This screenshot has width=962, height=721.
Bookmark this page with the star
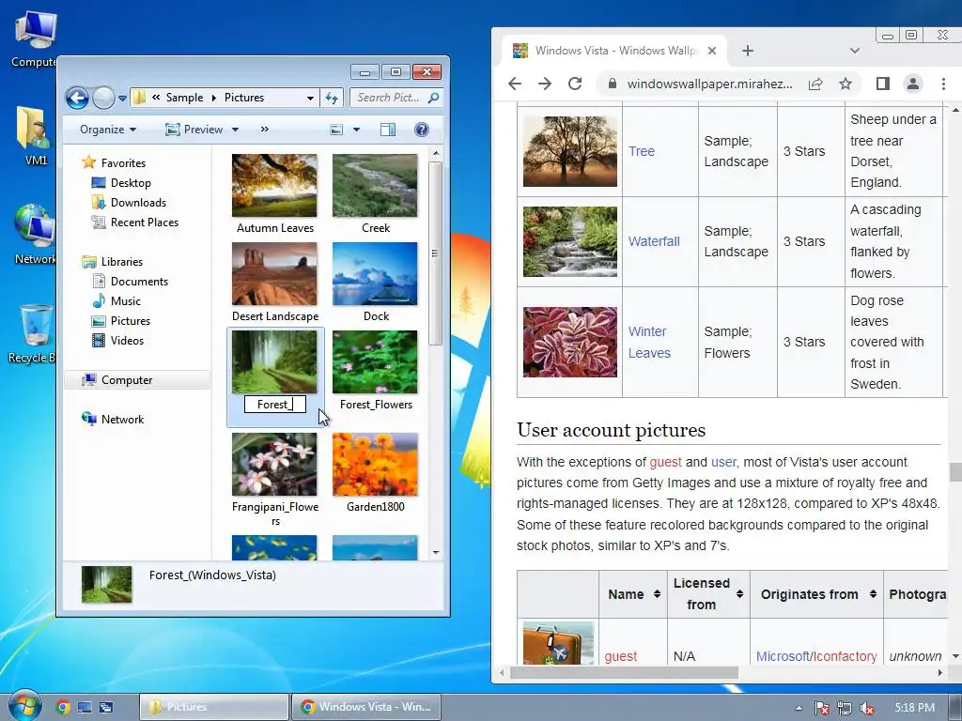846,84
